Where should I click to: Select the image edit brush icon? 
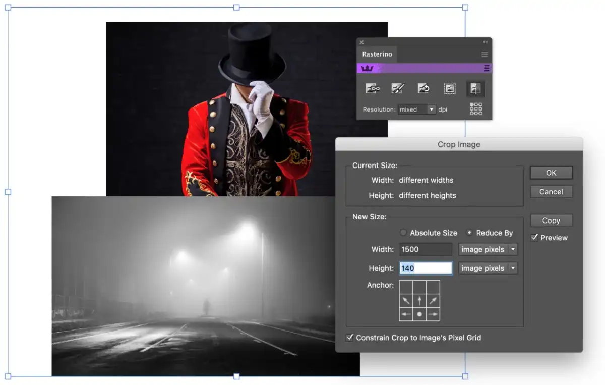click(398, 89)
